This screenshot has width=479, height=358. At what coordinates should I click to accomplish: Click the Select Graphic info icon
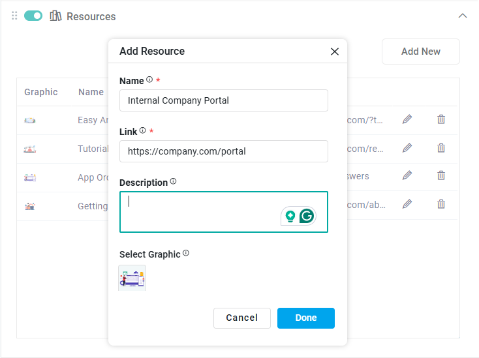point(186,253)
